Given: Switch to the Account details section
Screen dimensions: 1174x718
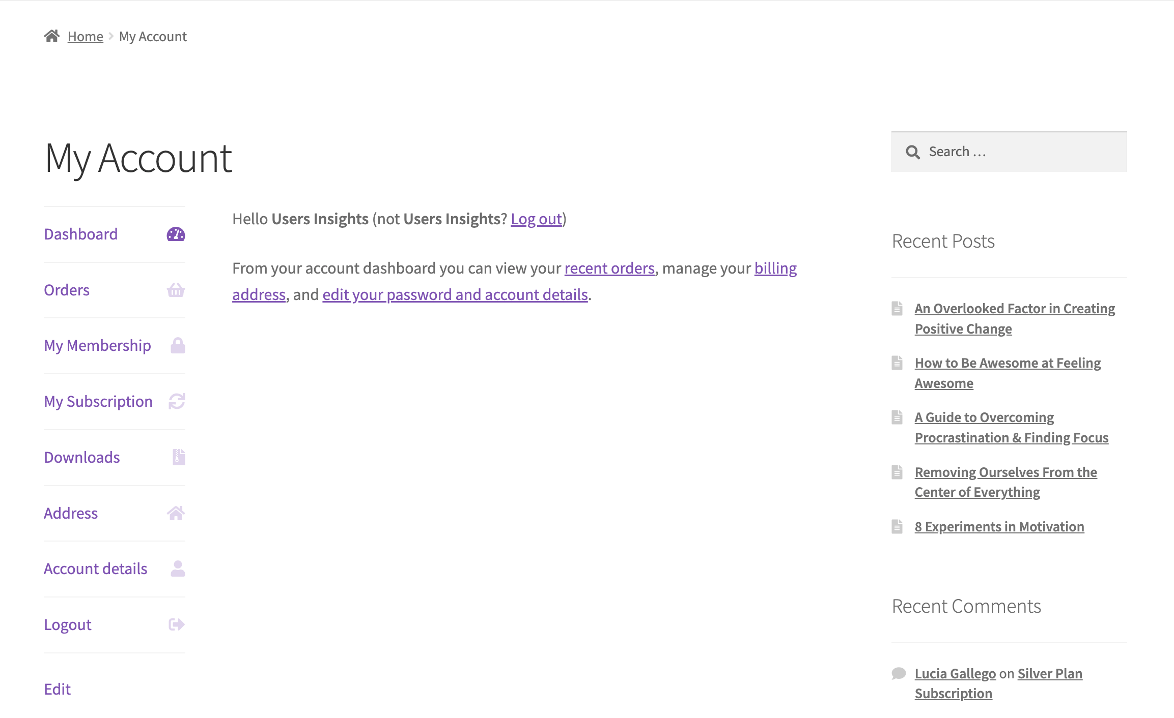Looking at the screenshot, I should 95,569.
